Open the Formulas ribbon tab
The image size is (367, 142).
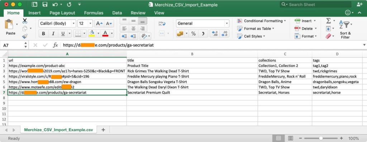[94, 13]
